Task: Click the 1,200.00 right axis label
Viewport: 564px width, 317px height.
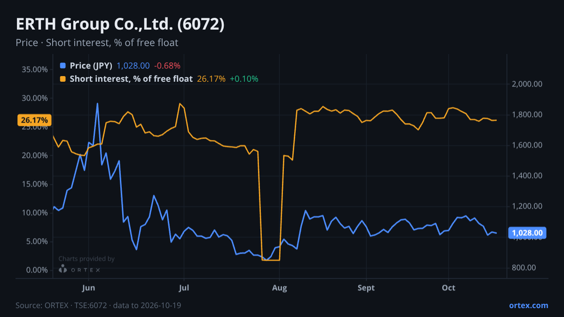Action: (x=527, y=206)
